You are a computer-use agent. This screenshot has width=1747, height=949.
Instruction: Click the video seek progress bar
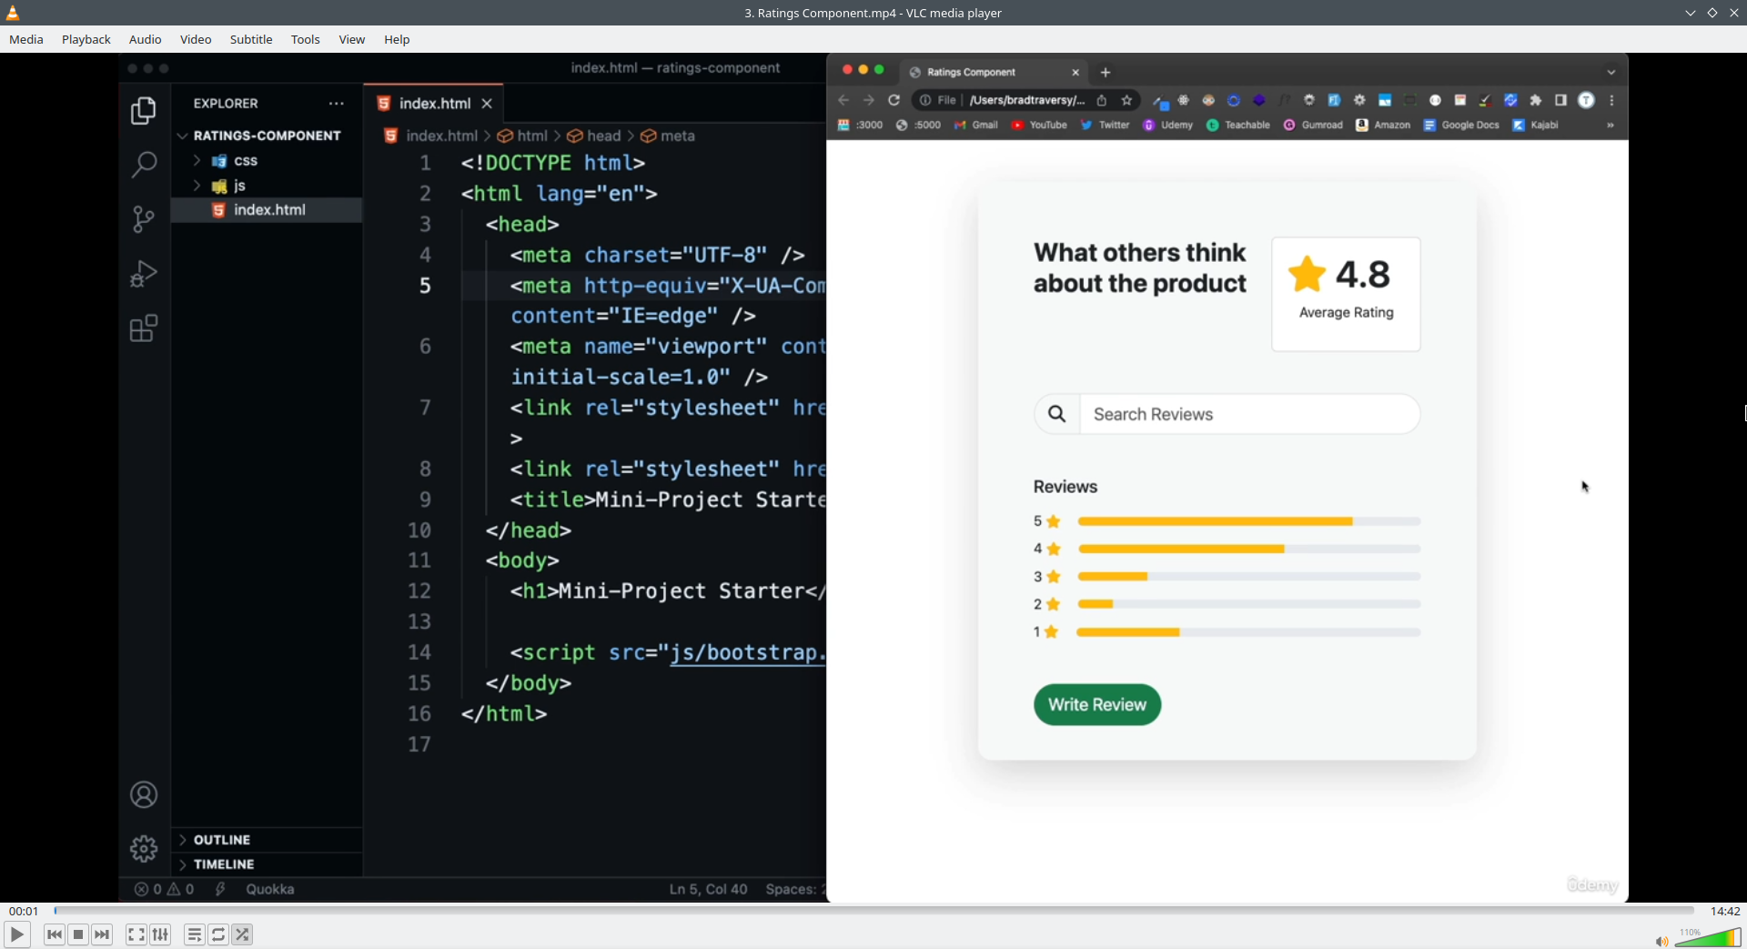tap(873, 910)
